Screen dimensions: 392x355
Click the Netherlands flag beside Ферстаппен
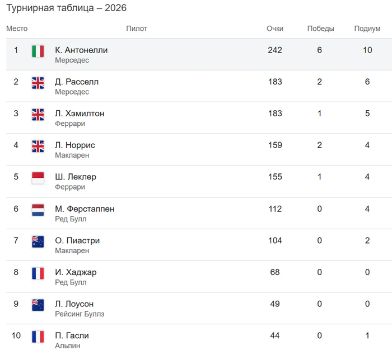tap(38, 210)
